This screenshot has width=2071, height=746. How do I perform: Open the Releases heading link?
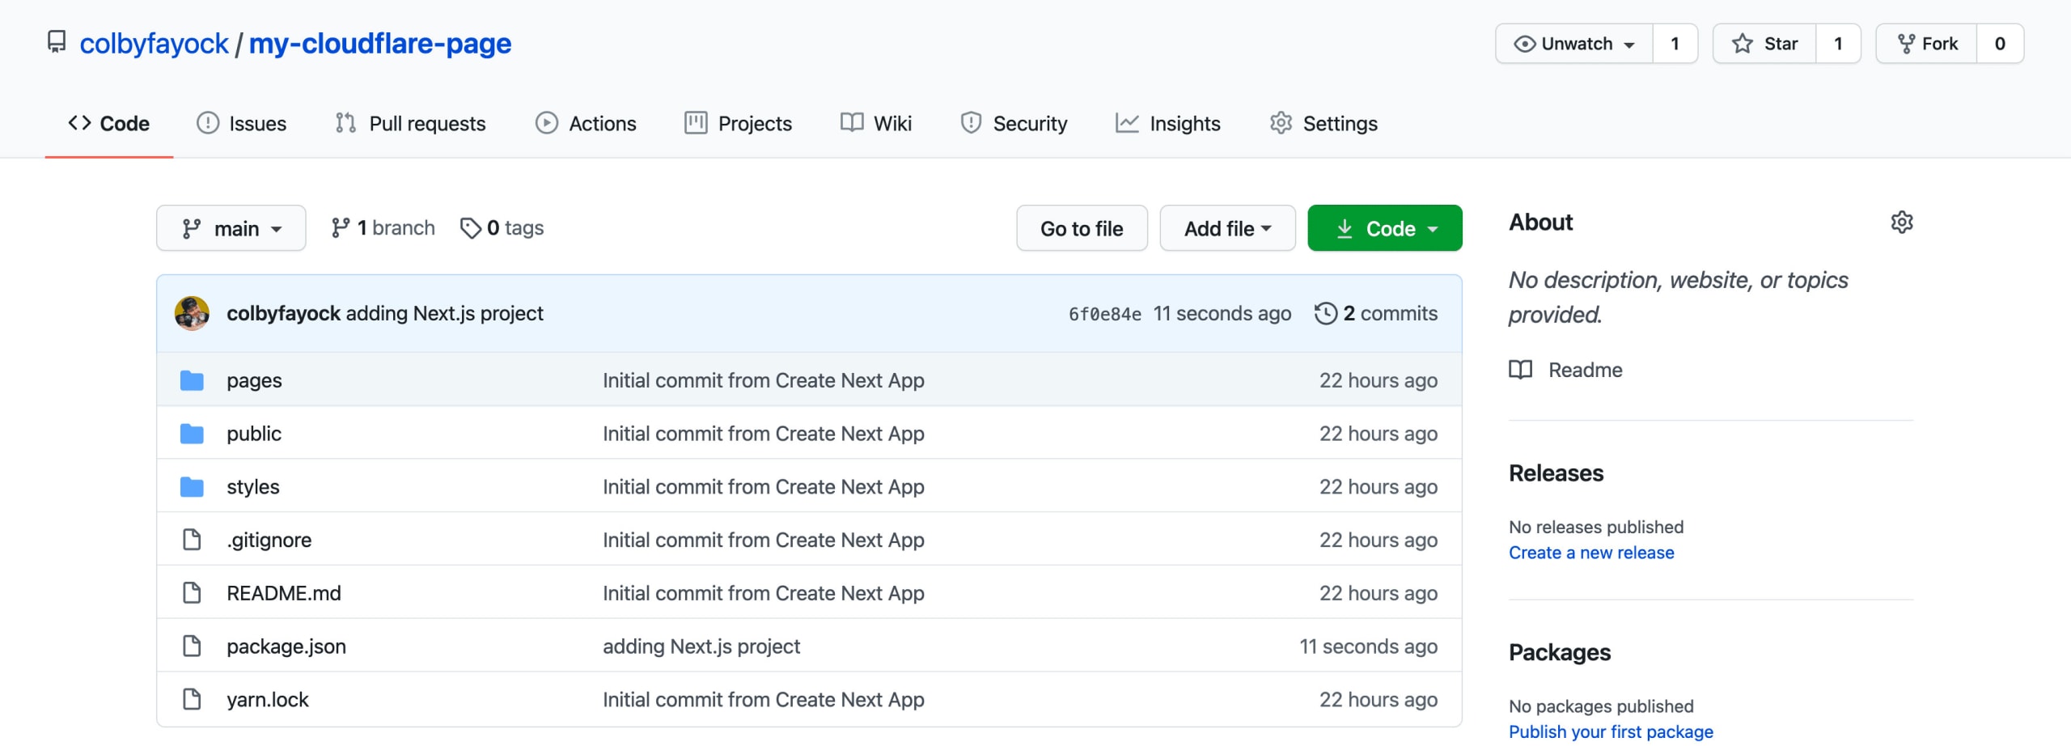[1556, 473]
